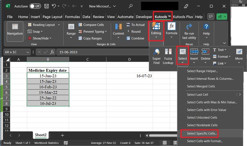Apply the To Actual tool

coord(135,25)
